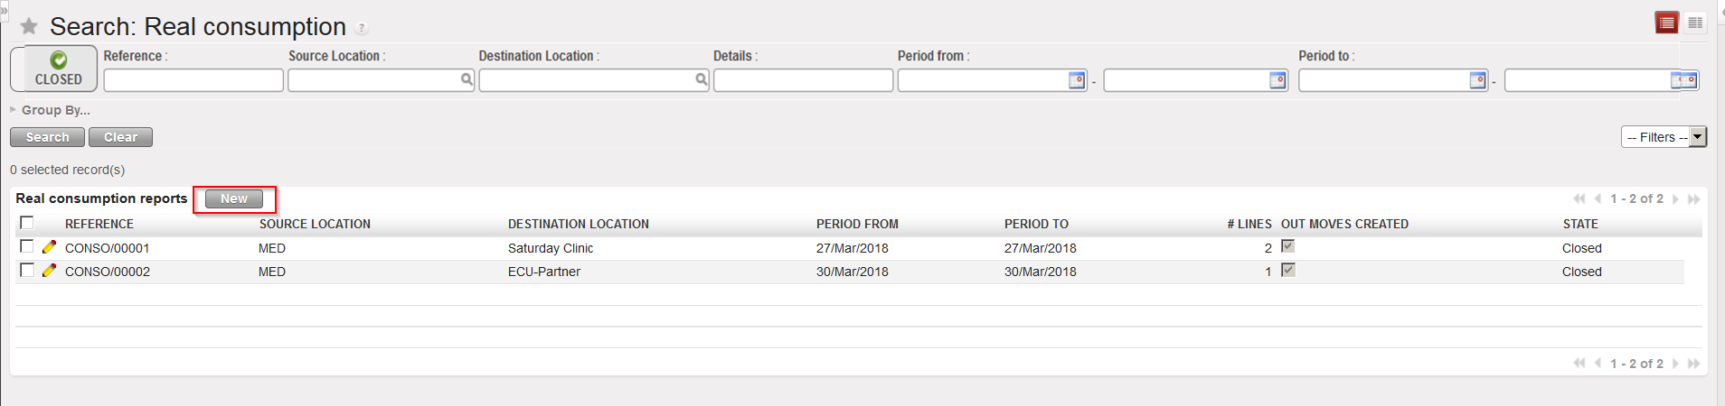This screenshot has height=406, width=1725.
Task: Tick the select-all checkbox in the header
Action: (x=27, y=223)
